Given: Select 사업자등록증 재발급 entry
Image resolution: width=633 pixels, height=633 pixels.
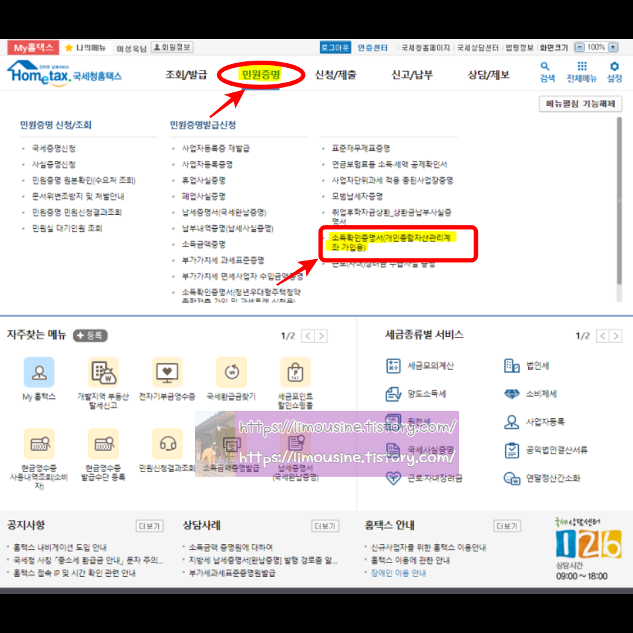Looking at the screenshot, I should pyautogui.click(x=216, y=148).
